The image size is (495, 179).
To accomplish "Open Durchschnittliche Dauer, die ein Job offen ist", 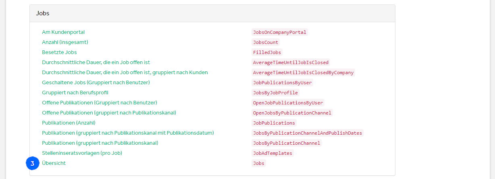I will (96, 62).
